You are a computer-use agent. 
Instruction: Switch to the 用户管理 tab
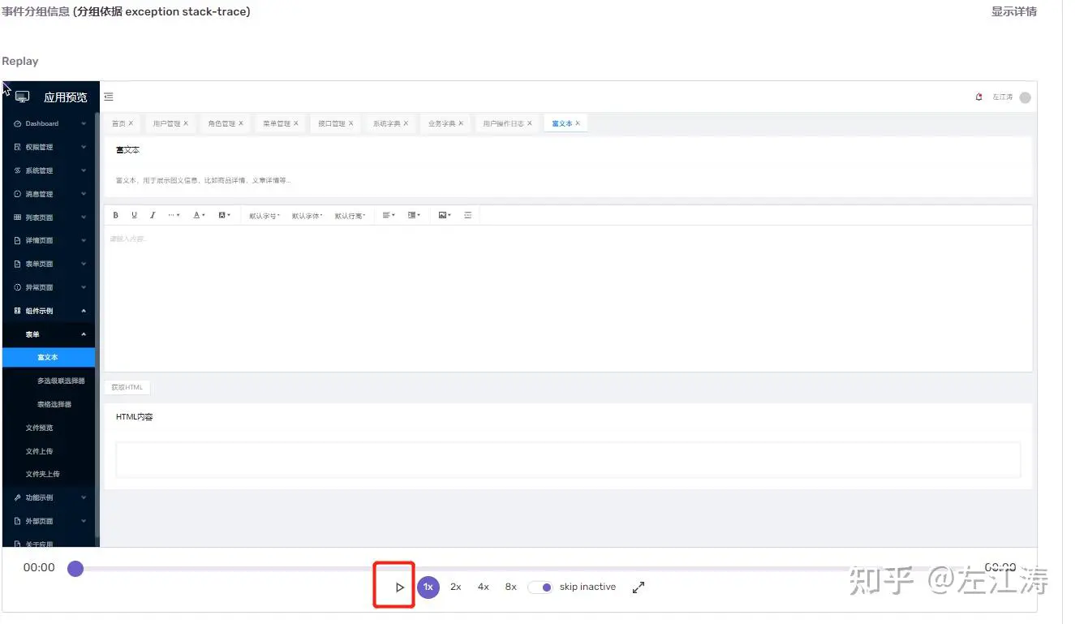(x=167, y=123)
